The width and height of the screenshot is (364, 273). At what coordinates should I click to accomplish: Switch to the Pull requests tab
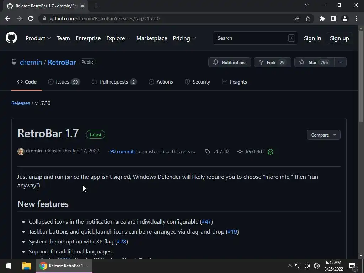pos(114,82)
